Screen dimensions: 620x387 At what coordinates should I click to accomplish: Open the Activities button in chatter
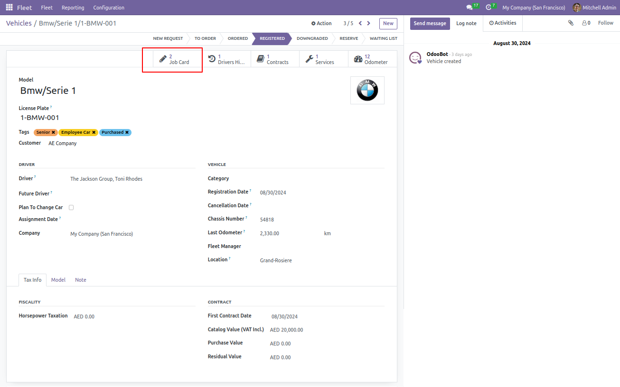coord(503,23)
